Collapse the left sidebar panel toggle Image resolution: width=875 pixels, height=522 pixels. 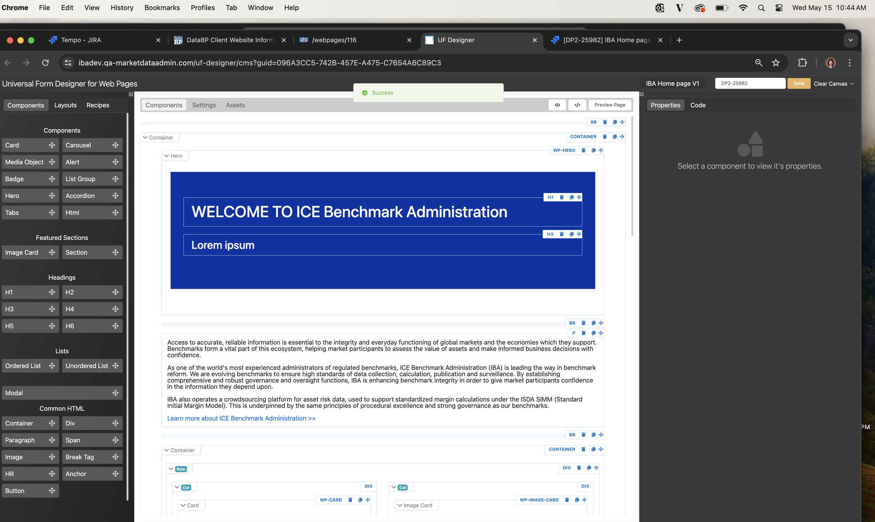pyautogui.click(x=131, y=94)
